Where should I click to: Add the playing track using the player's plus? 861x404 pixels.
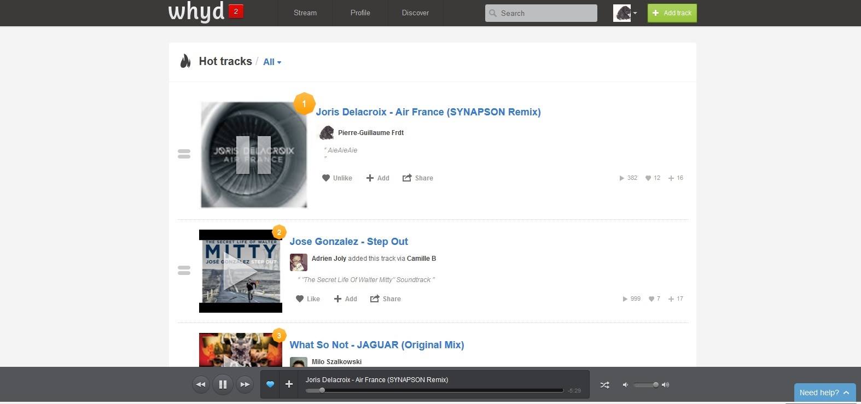(289, 384)
